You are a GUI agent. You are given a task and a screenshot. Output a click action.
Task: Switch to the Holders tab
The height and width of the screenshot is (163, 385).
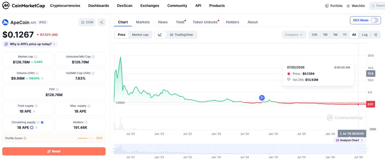pos(233,22)
